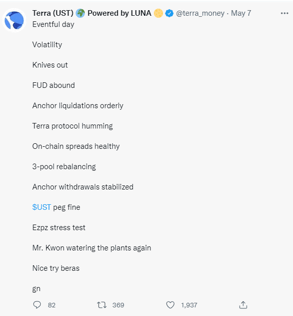The image size is (293, 316).
Task: Click the "Anchor liquidations orderly" line
Action: pyautogui.click(x=78, y=106)
